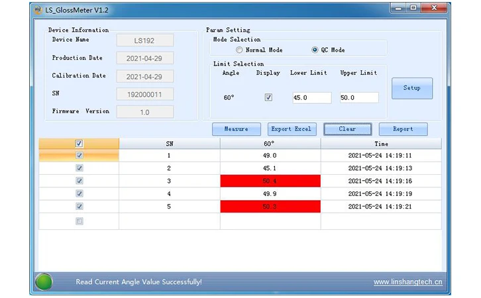Toggle the 60° Display checkbox

[x=268, y=97]
